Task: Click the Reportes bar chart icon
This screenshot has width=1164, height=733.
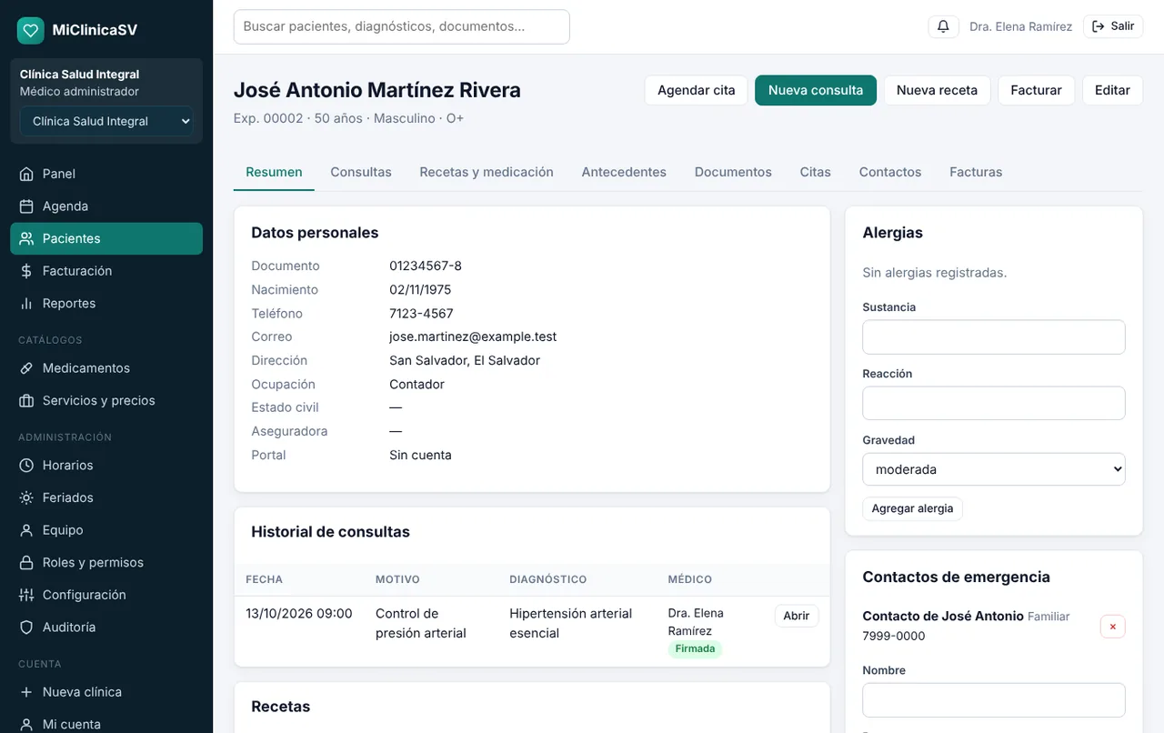Action: (26, 304)
